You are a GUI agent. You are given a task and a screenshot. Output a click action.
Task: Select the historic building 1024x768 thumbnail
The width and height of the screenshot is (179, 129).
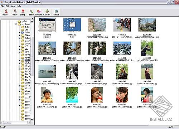tap(47, 48)
